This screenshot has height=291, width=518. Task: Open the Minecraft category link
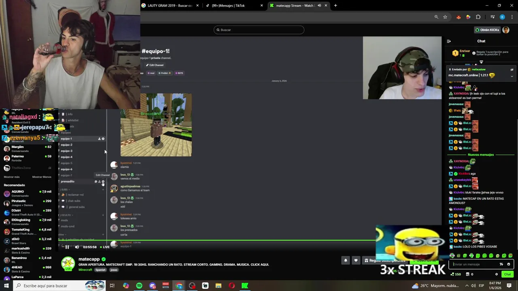[85, 270]
